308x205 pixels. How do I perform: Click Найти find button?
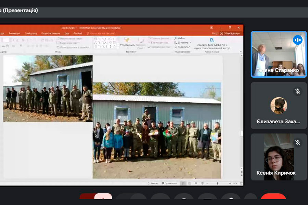click(180, 38)
